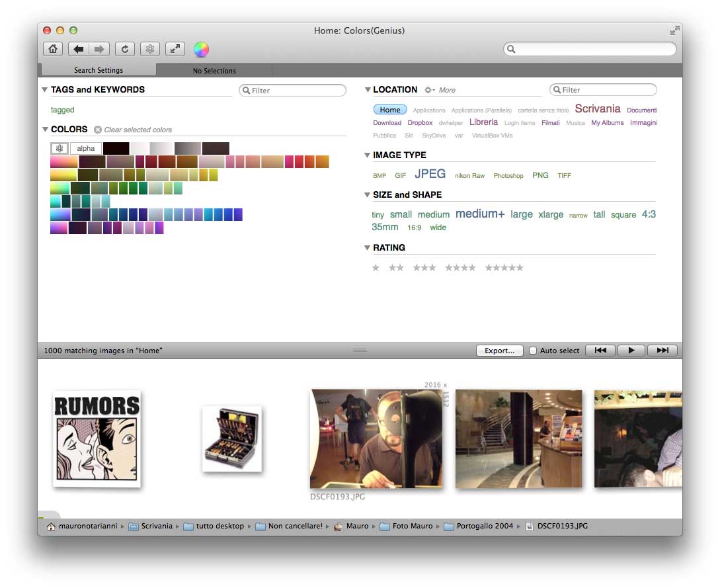Click the tags Filter input field
720x588 pixels.
pos(292,91)
